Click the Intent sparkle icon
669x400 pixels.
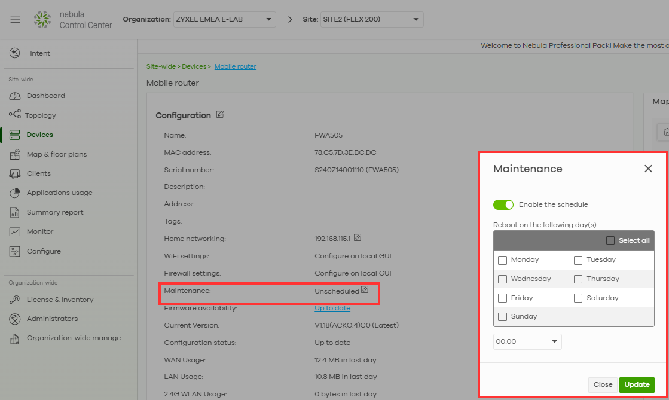[x=14, y=53]
